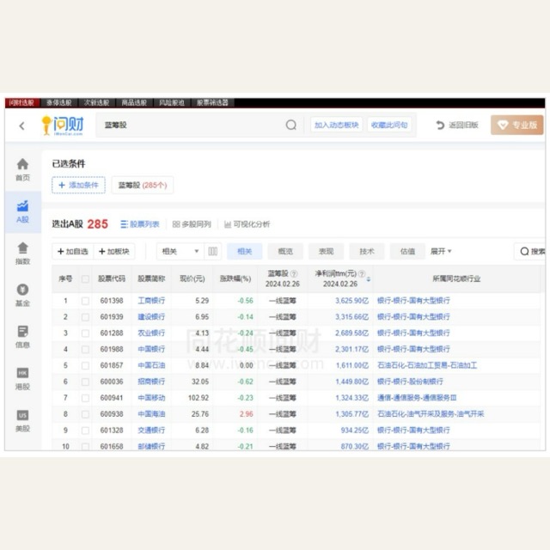Open 中国石油 stock link
Viewport: 550px width, 550px height.
(x=151, y=365)
